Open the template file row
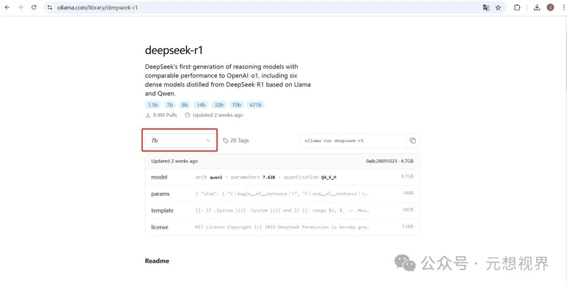The width and height of the screenshot is (567, 286). (282, 210)
